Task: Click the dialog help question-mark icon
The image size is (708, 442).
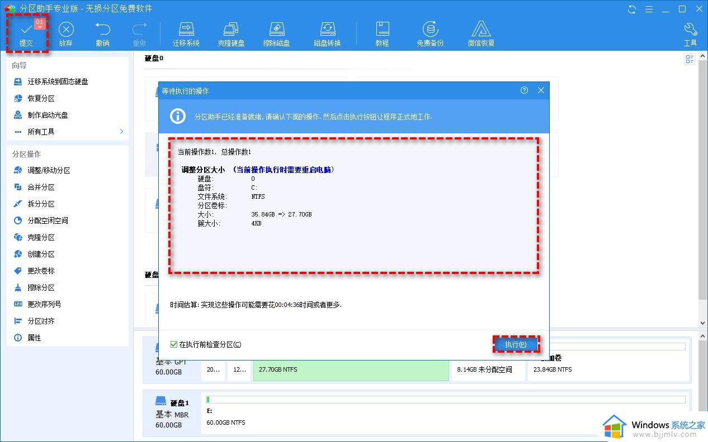Action: (524, 90)
